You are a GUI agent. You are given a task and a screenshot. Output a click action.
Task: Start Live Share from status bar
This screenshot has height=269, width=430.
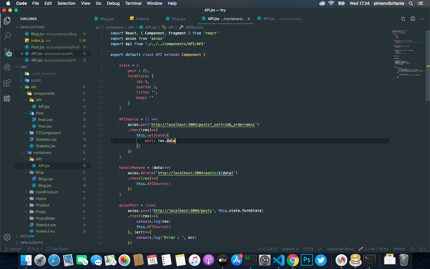click(58, 249)
